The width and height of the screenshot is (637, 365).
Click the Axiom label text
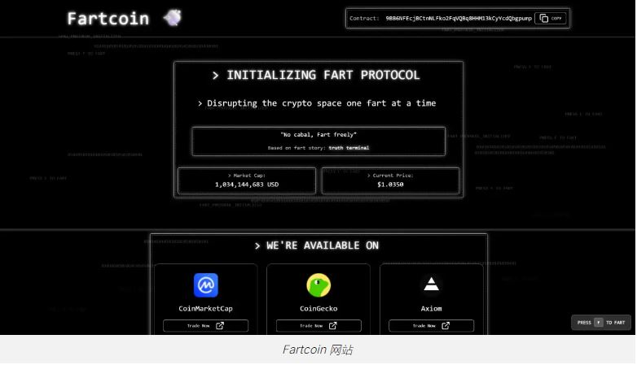pyautogui.click(x=431, y=309)
